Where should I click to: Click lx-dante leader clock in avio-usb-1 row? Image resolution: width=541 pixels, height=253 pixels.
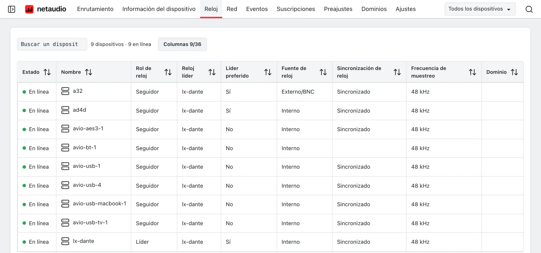(x=192, y=167)
